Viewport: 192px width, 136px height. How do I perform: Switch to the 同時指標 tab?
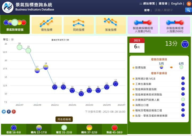79,25
